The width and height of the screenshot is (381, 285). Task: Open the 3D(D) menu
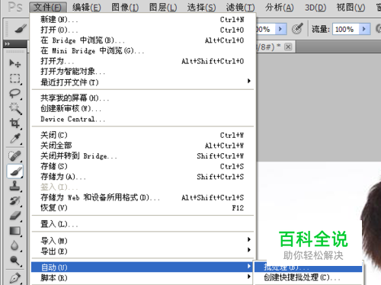[x=315, y=8]
